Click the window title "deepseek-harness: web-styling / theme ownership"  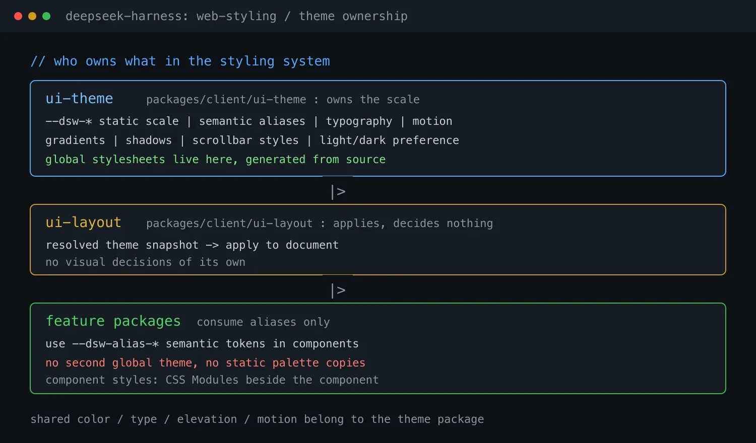click(236, 16)
